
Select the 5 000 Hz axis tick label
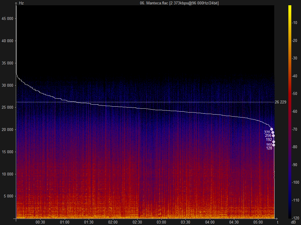pyautogui.click(x=9, y=196)
